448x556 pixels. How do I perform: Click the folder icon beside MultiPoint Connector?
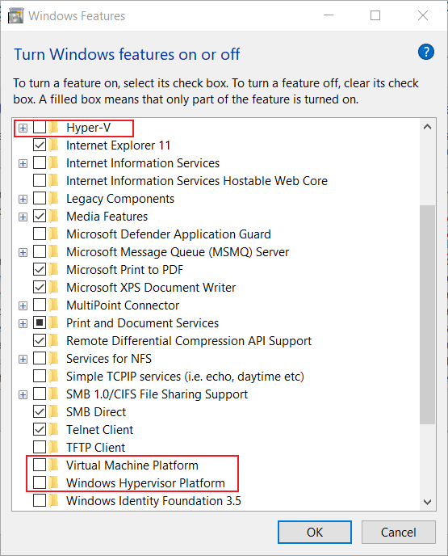54,305
